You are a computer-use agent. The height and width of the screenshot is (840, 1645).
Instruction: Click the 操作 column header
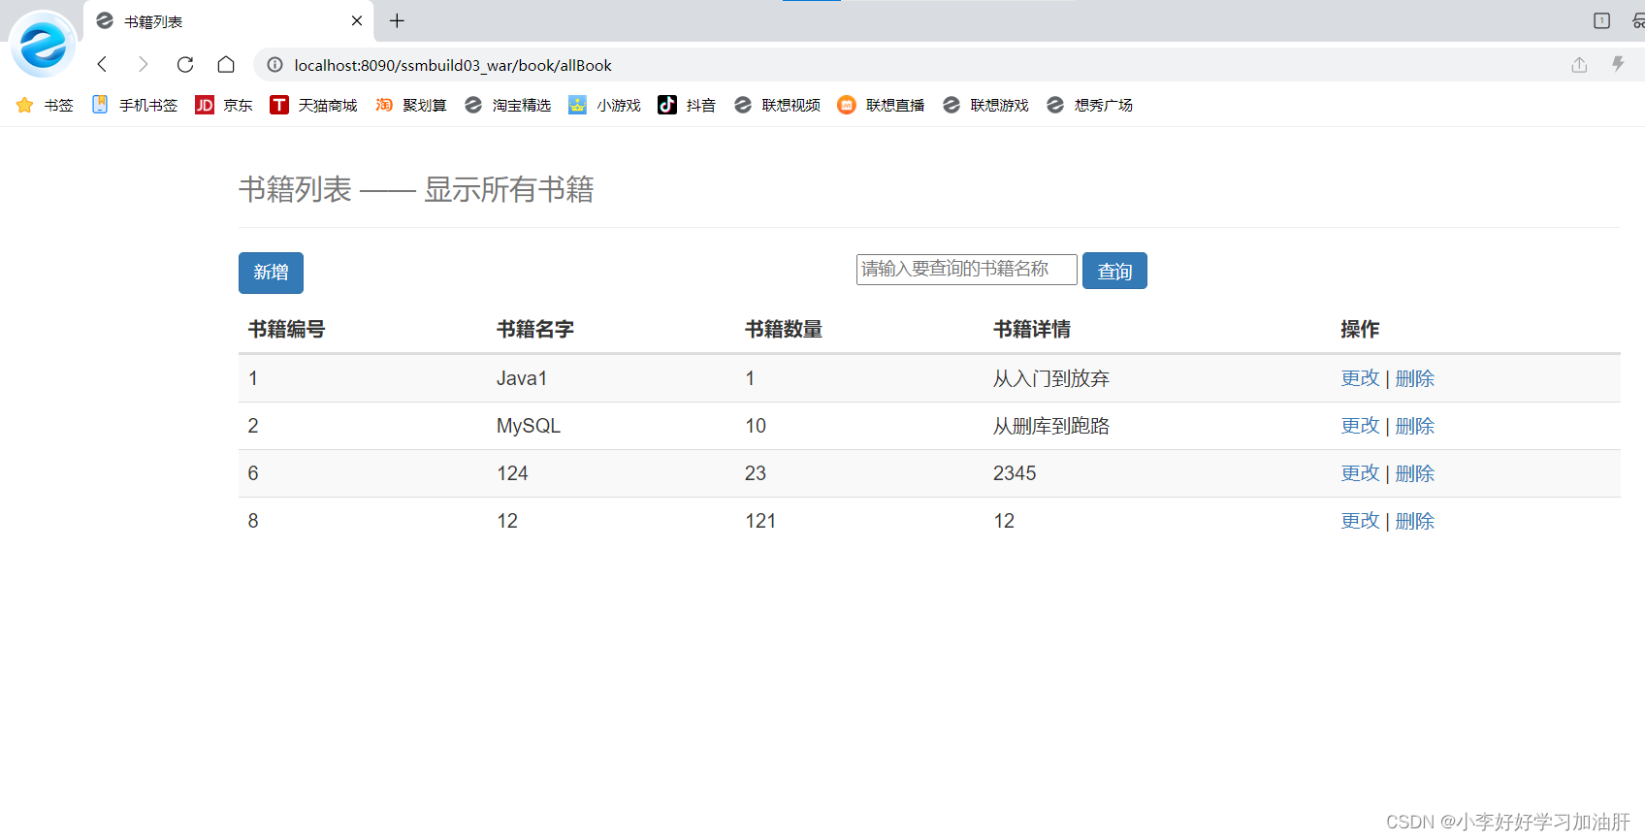(x=1360, y=329)
